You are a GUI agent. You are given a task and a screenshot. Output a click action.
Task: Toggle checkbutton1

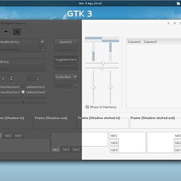point(10,87)
